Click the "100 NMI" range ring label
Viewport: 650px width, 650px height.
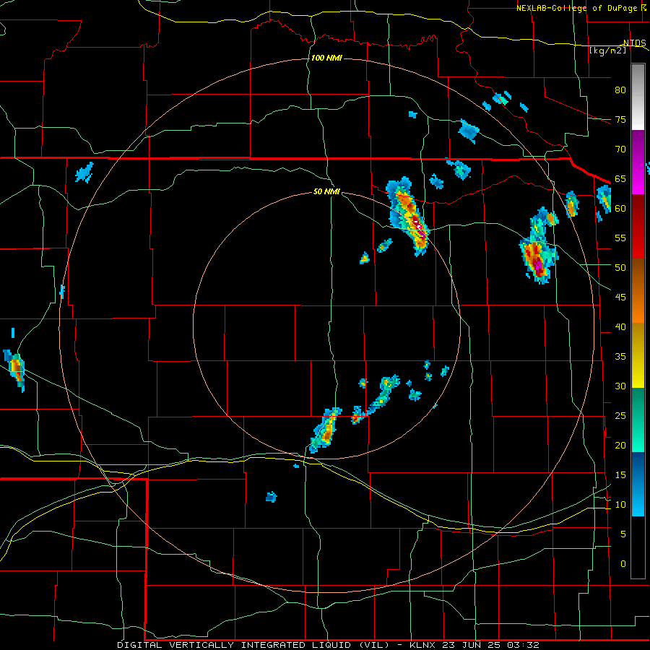326,58
